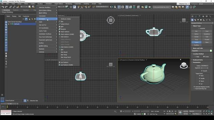Select the Edge creation method radio
This screenshot has height=120, width=214.
coord(195,57)
